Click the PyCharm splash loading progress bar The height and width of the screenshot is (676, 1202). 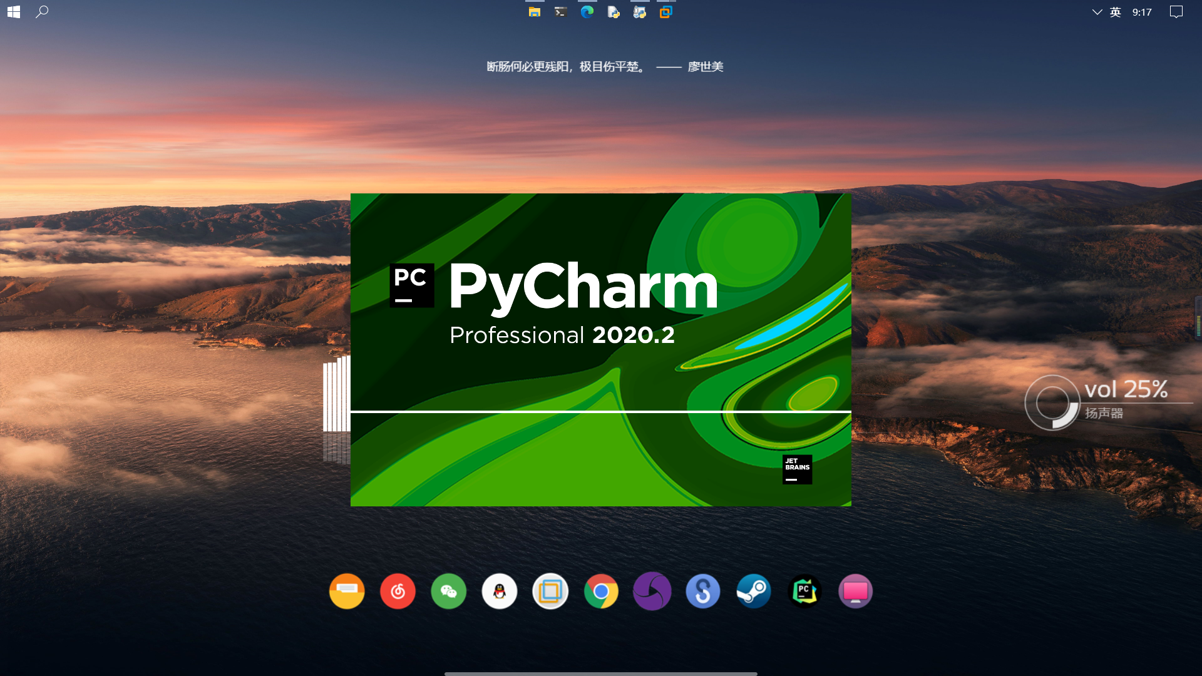(601, 411)
